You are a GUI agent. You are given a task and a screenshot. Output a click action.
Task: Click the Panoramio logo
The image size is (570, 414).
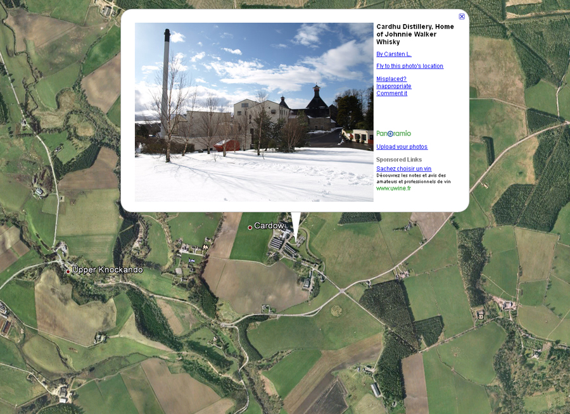point(394,134)
